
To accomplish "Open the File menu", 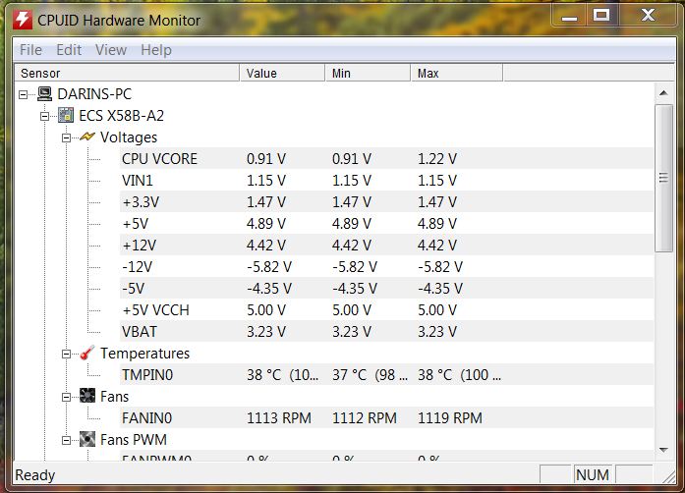I will (30, 50).
